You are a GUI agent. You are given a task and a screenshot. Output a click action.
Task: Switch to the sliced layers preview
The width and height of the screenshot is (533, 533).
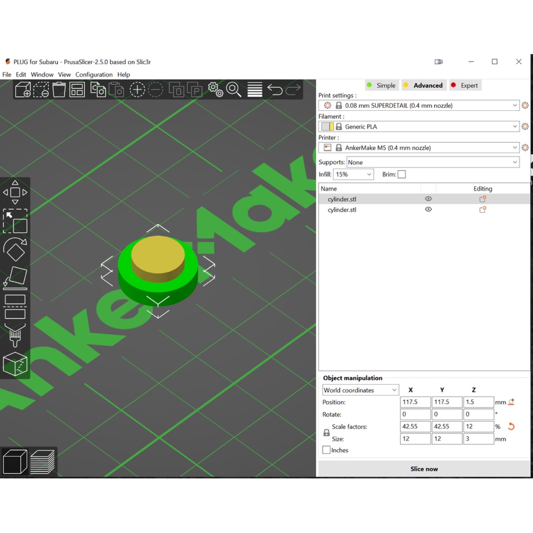coord(42,462)
